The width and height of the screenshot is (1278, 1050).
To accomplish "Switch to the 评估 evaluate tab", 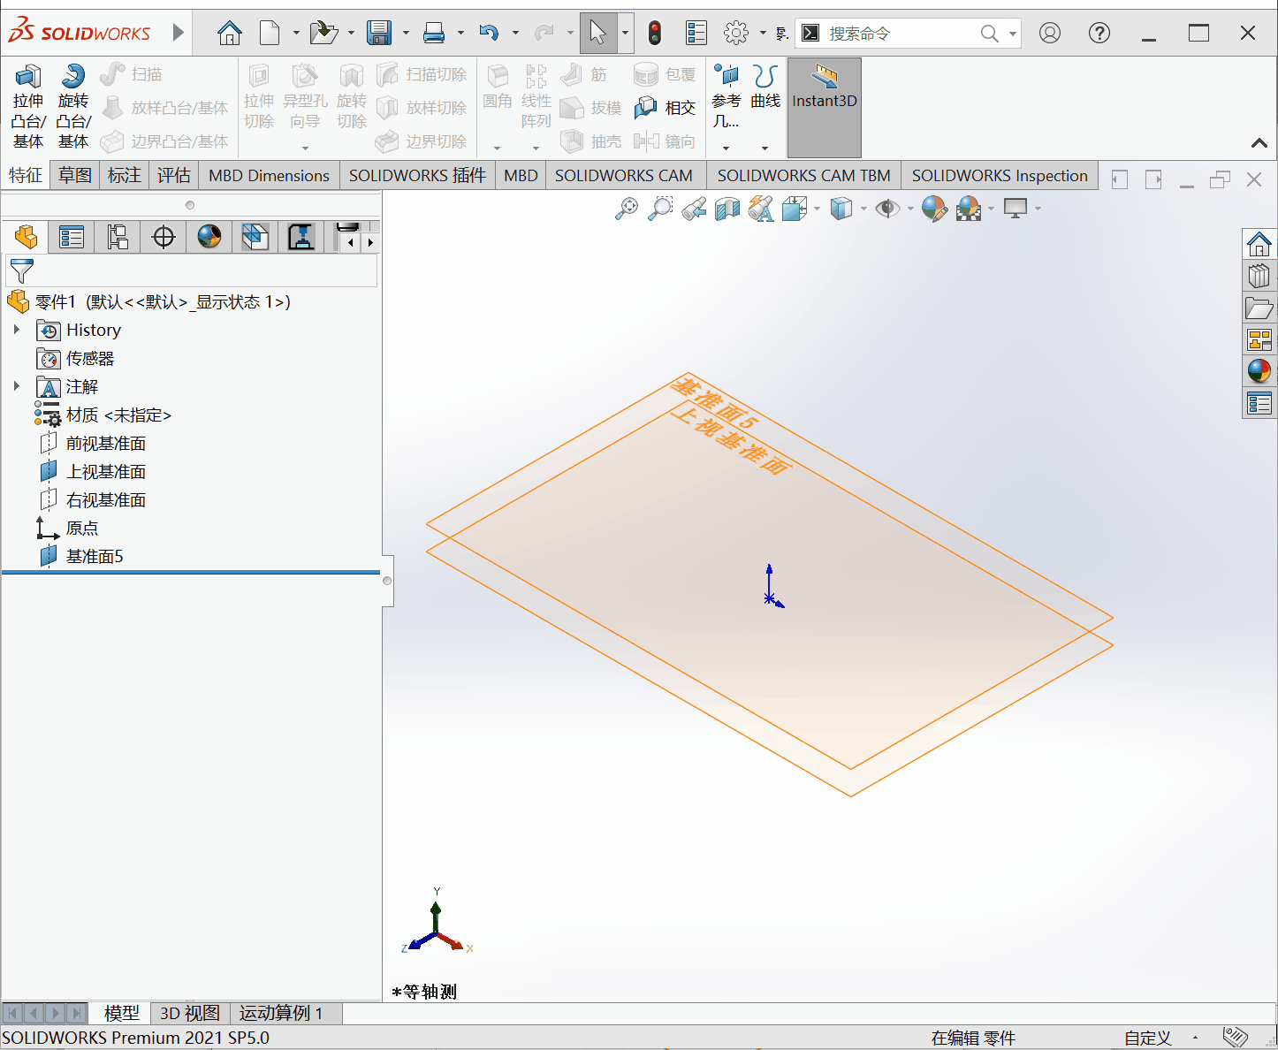I will 174,175.
